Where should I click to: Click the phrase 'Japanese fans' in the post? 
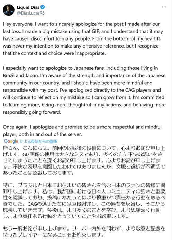[x=89, y=68]
